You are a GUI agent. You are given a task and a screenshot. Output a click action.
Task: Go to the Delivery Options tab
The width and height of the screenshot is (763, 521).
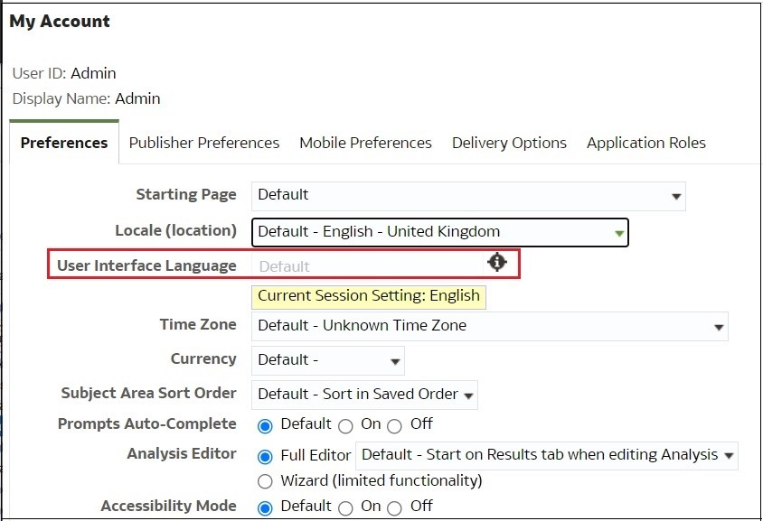click(x=509, y=143)
